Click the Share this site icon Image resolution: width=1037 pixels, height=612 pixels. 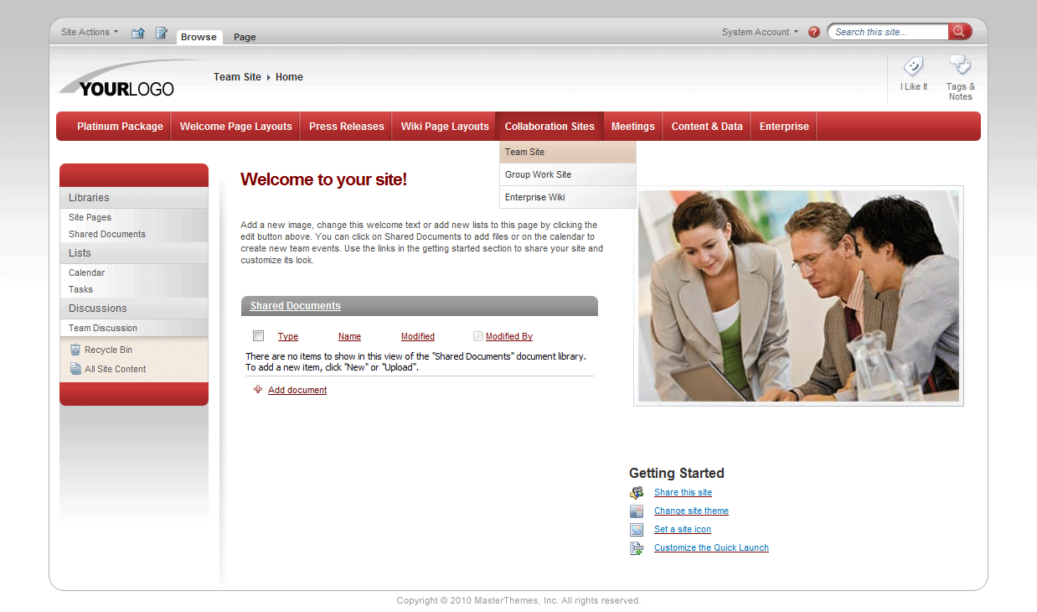tap(637, 492)
